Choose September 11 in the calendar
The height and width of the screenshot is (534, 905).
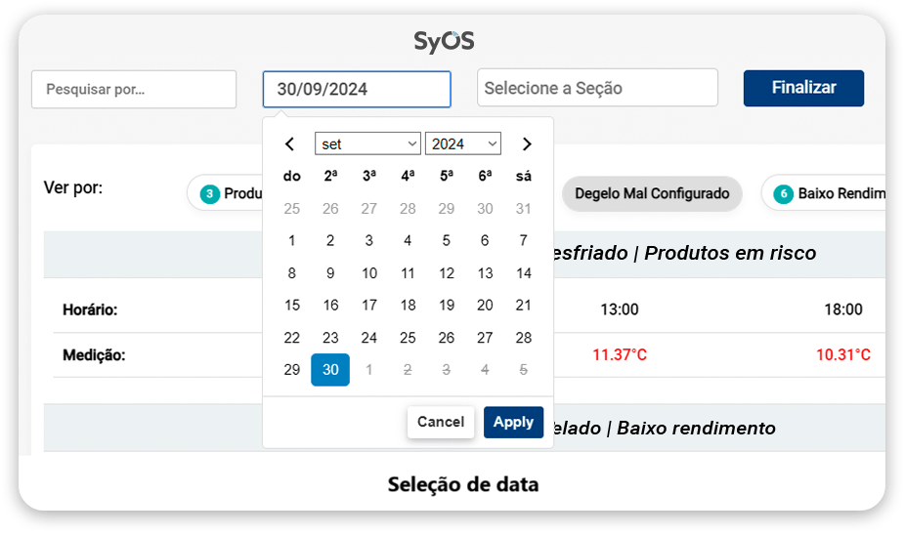pos(408,272)
